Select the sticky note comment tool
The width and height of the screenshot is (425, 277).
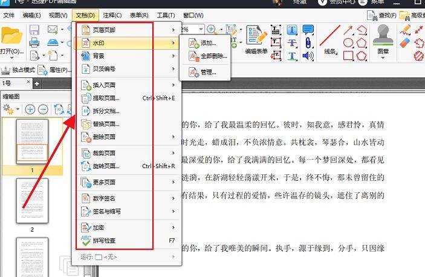308,30
